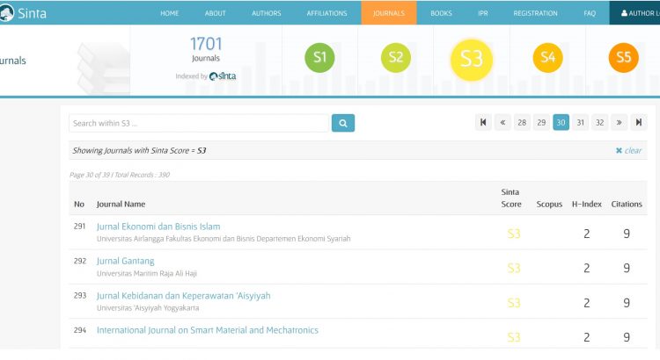The image size is (660, 360).
Task: Jump to last page icon
Action: pyautogui.click(x=639, y=122)
